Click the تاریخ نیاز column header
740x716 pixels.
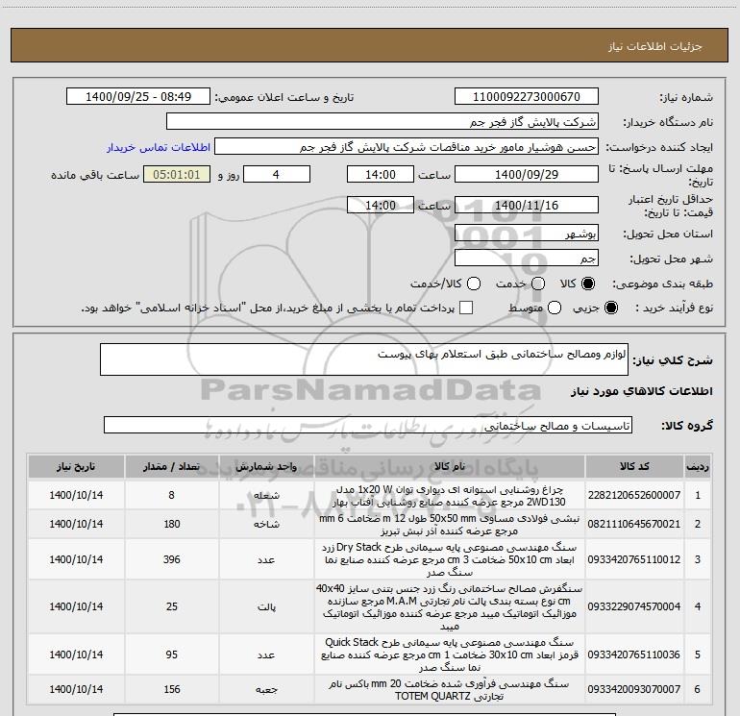click(76, 467)
